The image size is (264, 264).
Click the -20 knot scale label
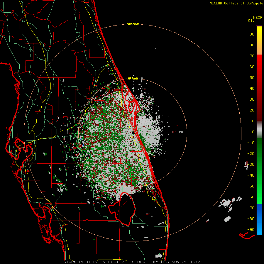point(251,153)
